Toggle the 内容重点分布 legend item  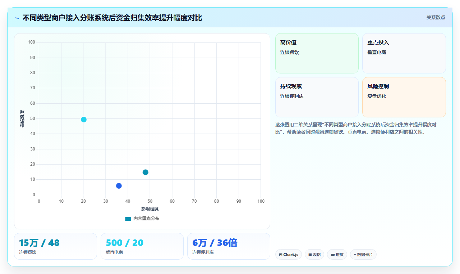[x=142, y=219]
